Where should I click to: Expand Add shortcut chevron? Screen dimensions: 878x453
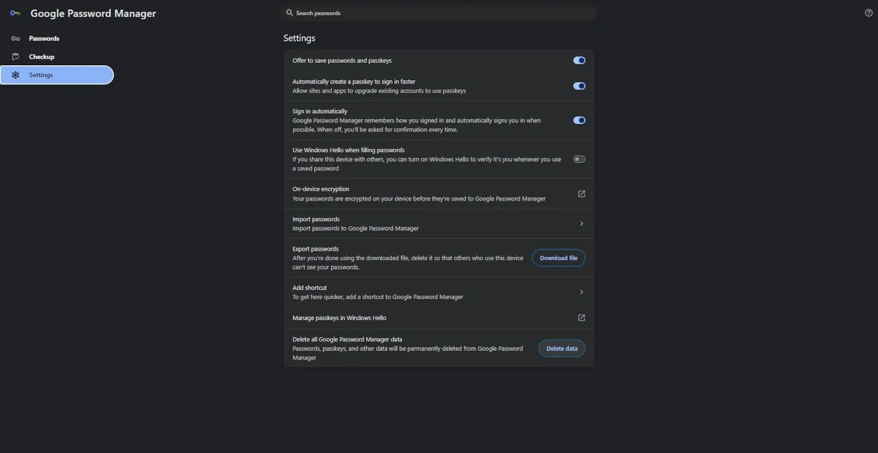click(581, 292)
